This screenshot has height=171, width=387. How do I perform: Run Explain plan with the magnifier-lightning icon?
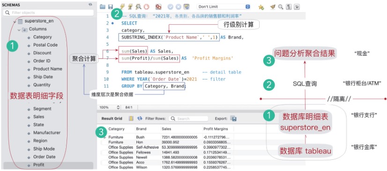coord(138,7)
